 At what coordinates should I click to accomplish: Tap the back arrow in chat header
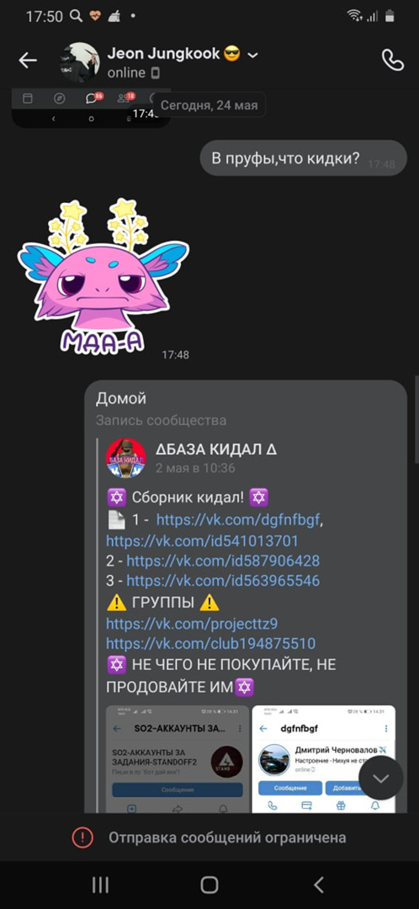(x=28, y=61)
